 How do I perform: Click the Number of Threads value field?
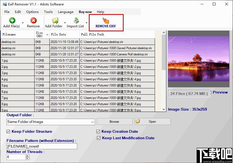pos(16,157)
